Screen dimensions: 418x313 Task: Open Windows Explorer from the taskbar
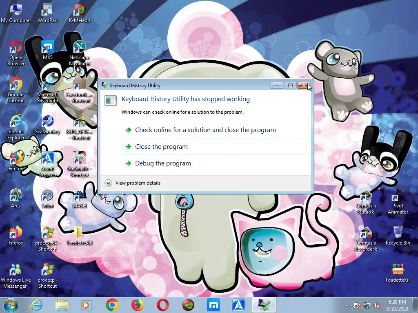(62, 305)
